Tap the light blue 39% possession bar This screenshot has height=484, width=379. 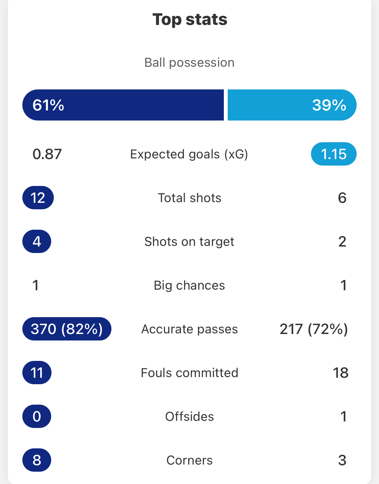coord(292,105)
